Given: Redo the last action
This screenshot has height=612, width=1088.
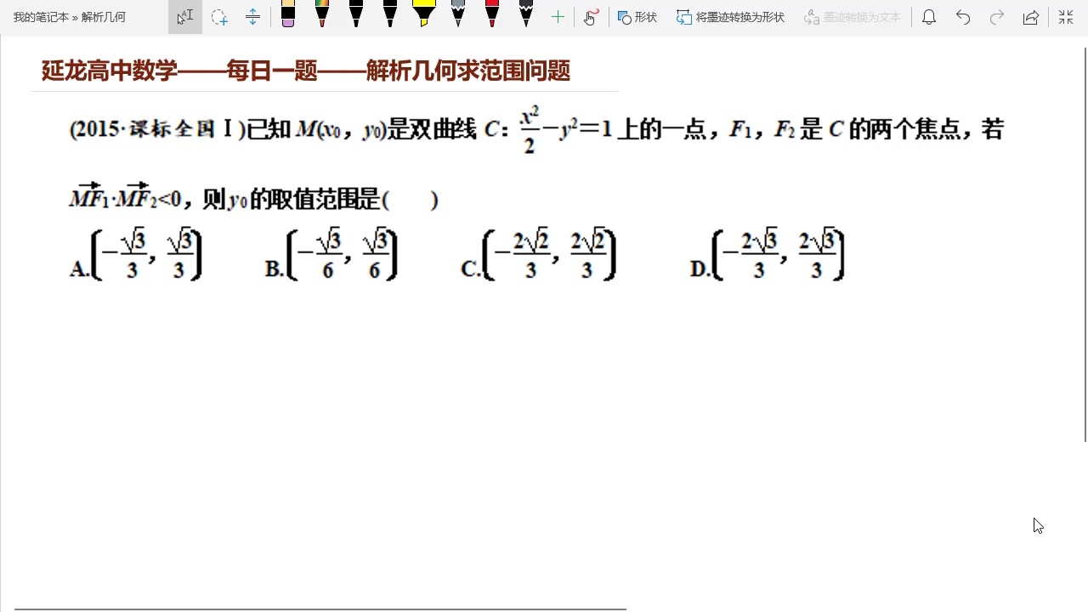Looking at the screenshot, I should point(997,17).
